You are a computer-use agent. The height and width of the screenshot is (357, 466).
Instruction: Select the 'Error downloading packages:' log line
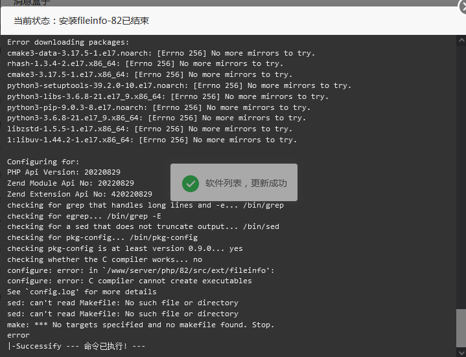[68, 42]
